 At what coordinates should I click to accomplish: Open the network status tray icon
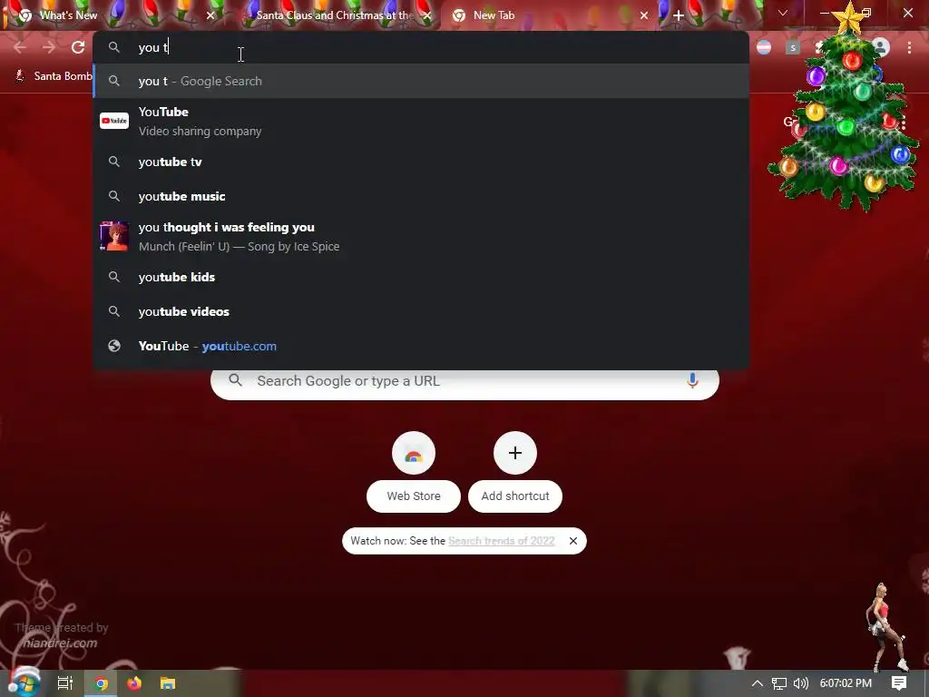point(779,683)
